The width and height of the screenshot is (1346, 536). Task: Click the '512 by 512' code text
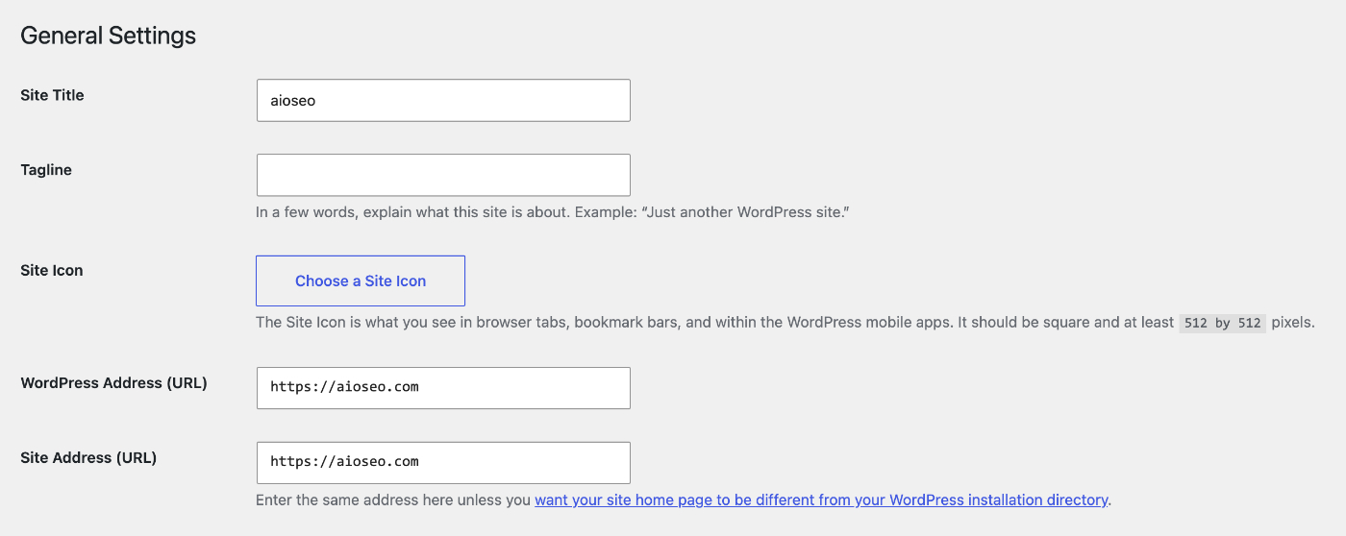1223,324
